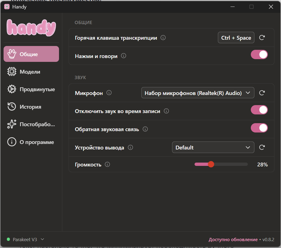The height and width of the screenshot is (248, 281).
Task: Open the Микрофон device dropdown
Action: point(198,93)
